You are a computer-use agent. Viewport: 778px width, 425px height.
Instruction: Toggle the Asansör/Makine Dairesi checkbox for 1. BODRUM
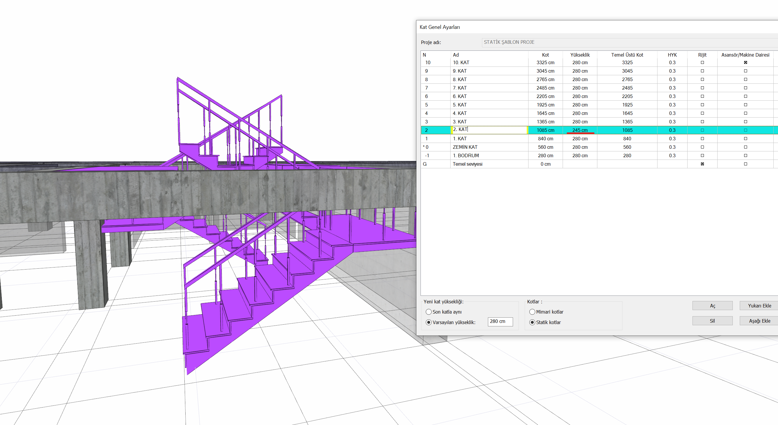click(x=745, y=155)
